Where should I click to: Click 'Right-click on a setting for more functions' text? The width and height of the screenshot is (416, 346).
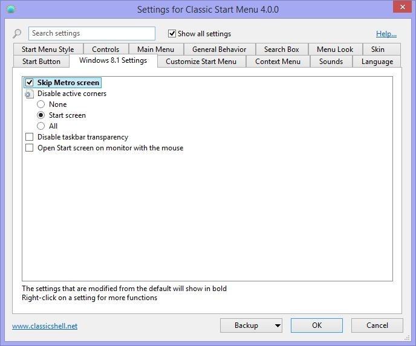tap(89, 298)
